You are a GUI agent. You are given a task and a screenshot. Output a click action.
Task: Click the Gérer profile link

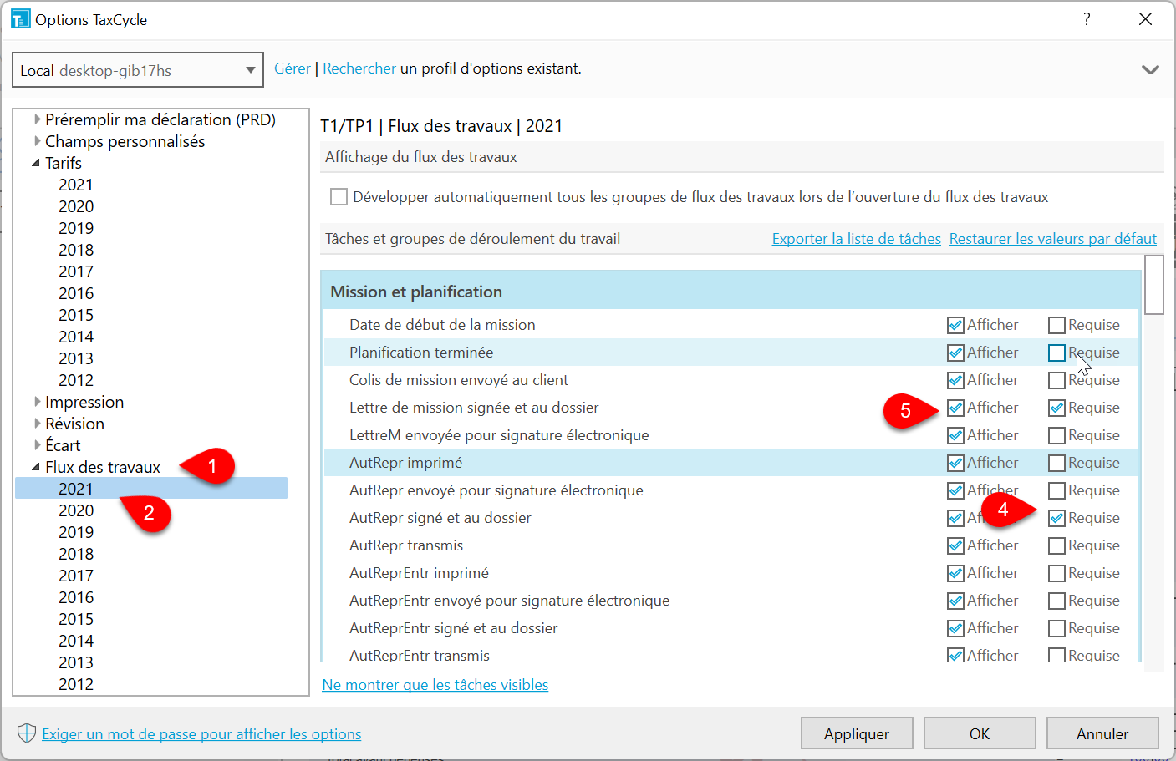tap(293, 68)
